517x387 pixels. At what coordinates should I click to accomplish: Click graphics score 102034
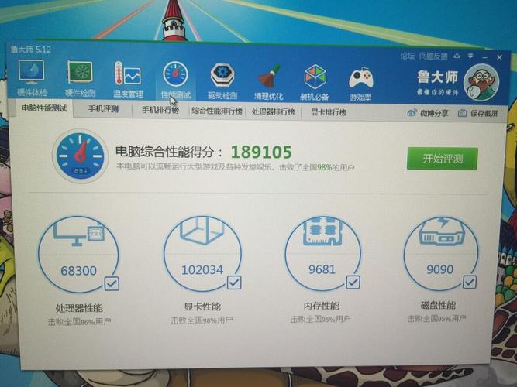202,270
